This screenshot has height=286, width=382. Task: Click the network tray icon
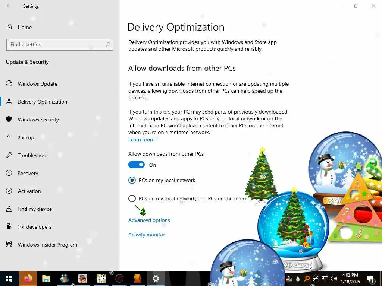click(325, 279)
